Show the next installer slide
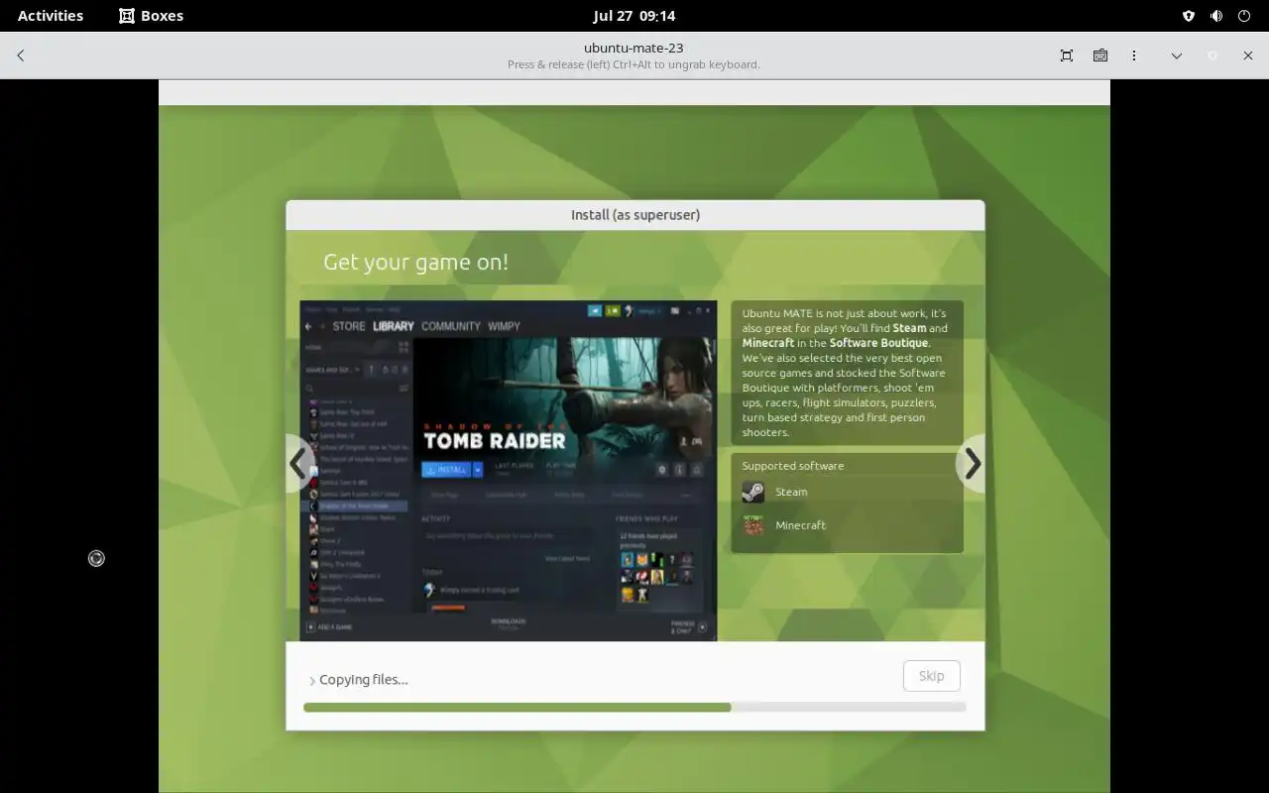Viewport: 1269px width, 793px height. click(x=972, y=463)
